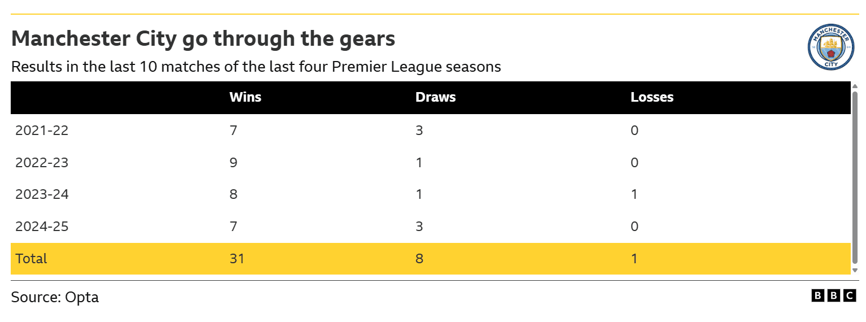Select the 2023-24 season row label
Screen dimensions: 866x322
coord(42,194)
